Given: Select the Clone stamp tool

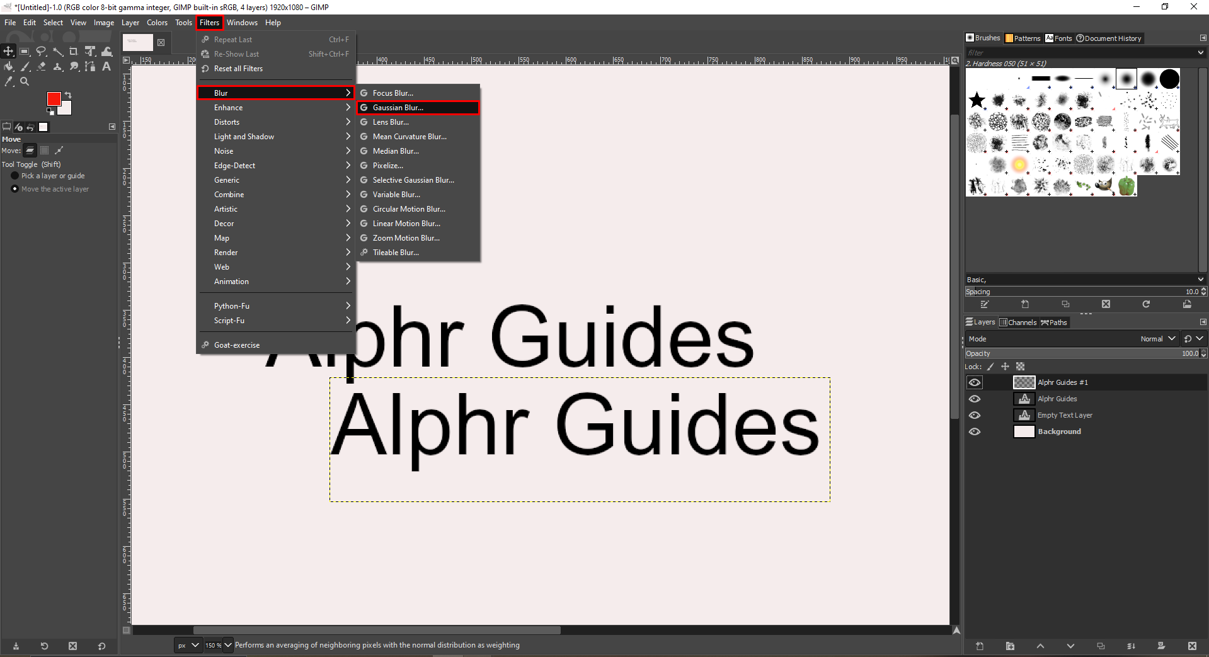Looking at the screenshot, I should pyautogui.click(x=58, y=67).
